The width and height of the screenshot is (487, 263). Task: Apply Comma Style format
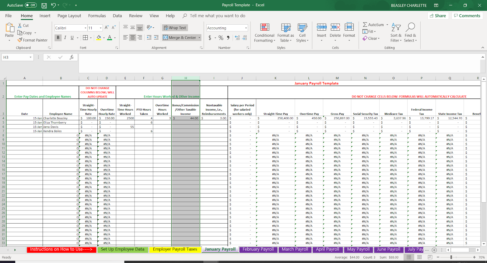[228, 38]
